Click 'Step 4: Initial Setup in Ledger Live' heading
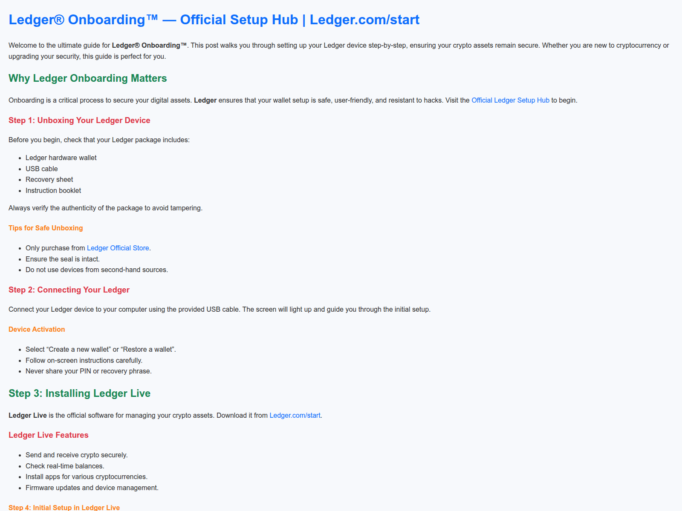This screenshot has height=511, width=682. (64, 507)
